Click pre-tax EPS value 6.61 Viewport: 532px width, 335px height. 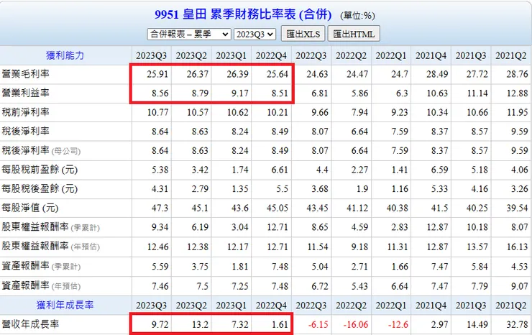(x=280, y=170)
